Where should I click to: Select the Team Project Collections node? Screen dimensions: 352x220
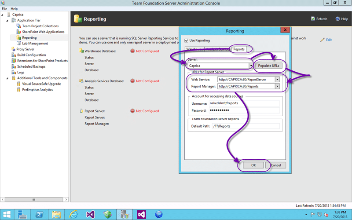[40, 26]
